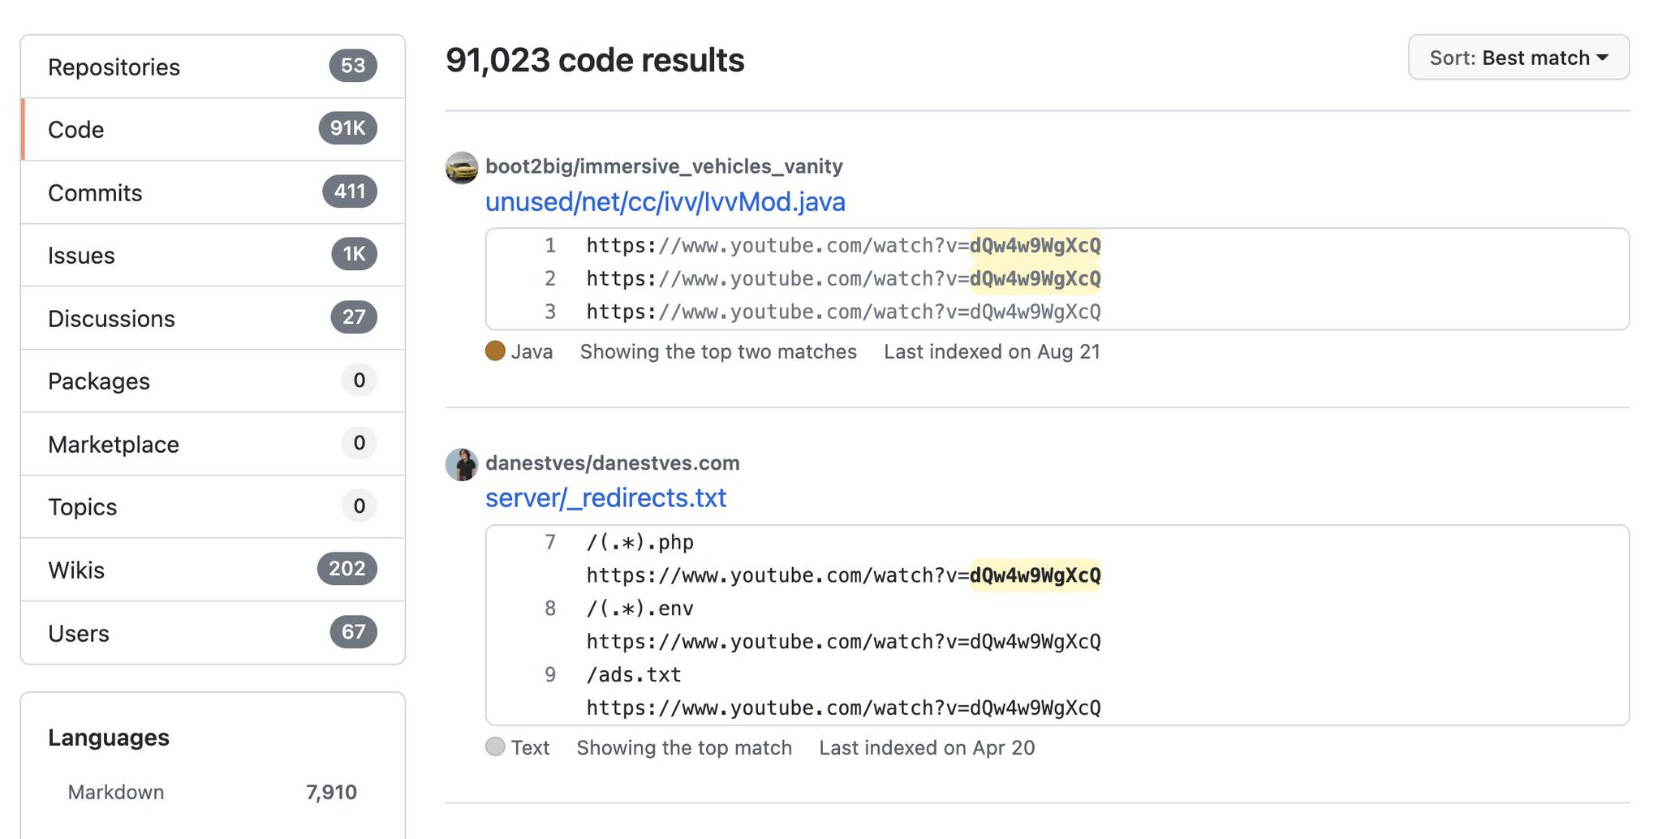Select the Repositories results category

pyautogui.click(x=213, y=67)
